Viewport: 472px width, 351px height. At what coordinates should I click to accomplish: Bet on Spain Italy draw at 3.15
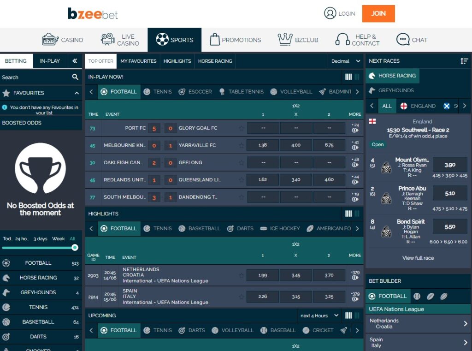296,297
